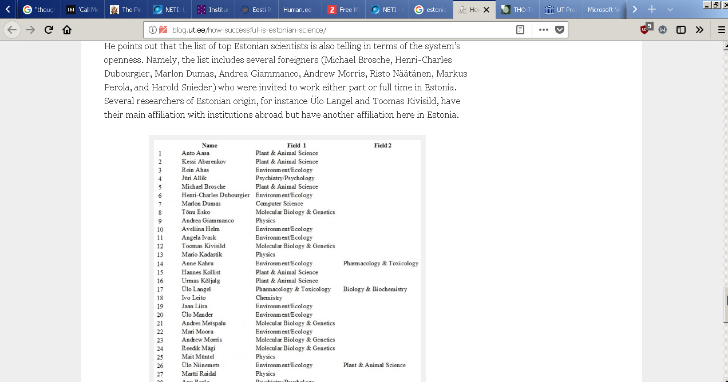Switch to The Pir tab

point(125,10)
